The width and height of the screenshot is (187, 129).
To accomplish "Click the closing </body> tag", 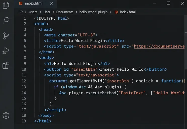I will [x=46, y=115].
